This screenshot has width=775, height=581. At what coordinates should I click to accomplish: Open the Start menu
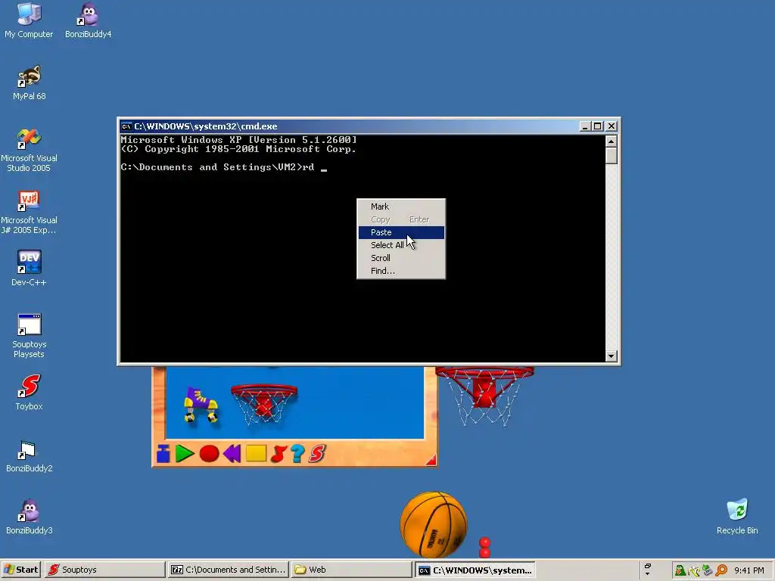(x=20, y=570)
